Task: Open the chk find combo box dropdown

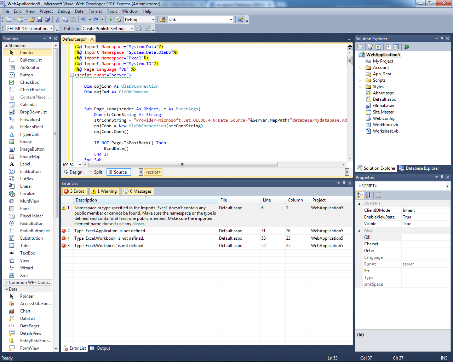Action: point(231,20)
